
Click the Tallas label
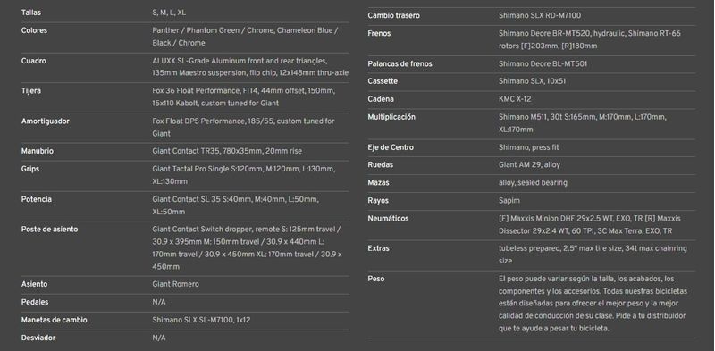(31, 13)
